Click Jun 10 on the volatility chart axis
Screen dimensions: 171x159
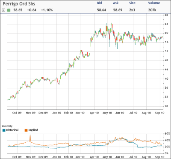pyautogui.click(x=120, y=157)
